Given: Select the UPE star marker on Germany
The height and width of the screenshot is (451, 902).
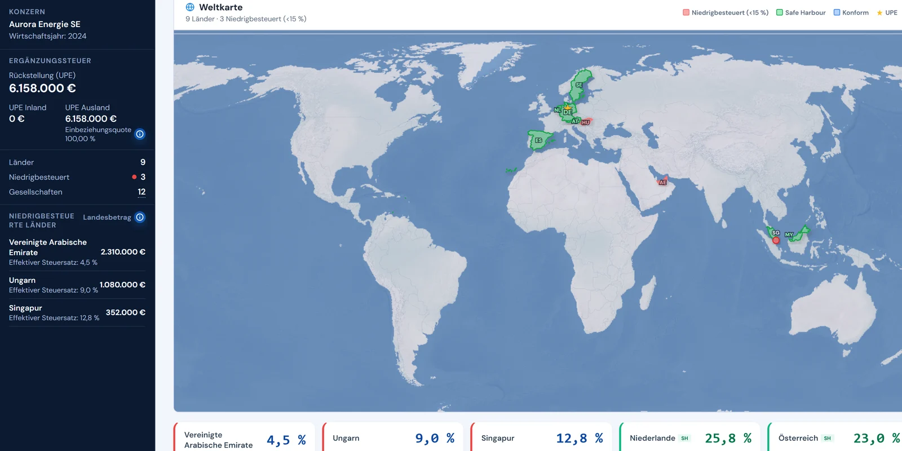Looking at the screenshot, I should (568, 107).
